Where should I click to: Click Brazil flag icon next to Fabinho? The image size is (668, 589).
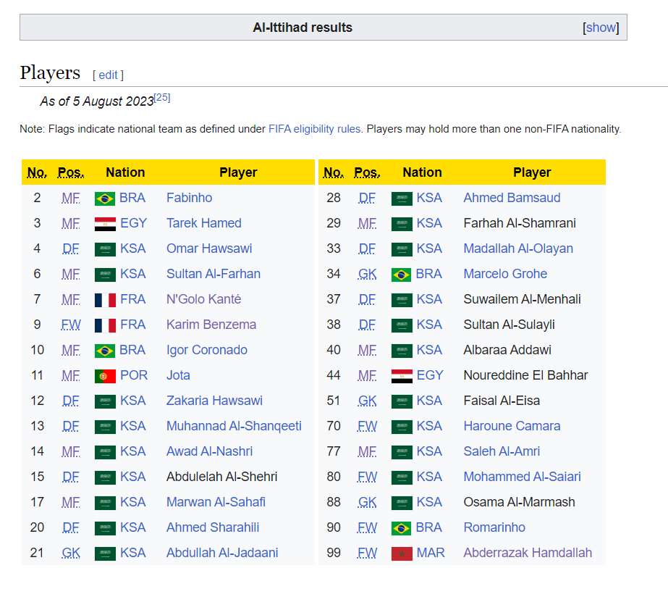[x=105, y=199]
